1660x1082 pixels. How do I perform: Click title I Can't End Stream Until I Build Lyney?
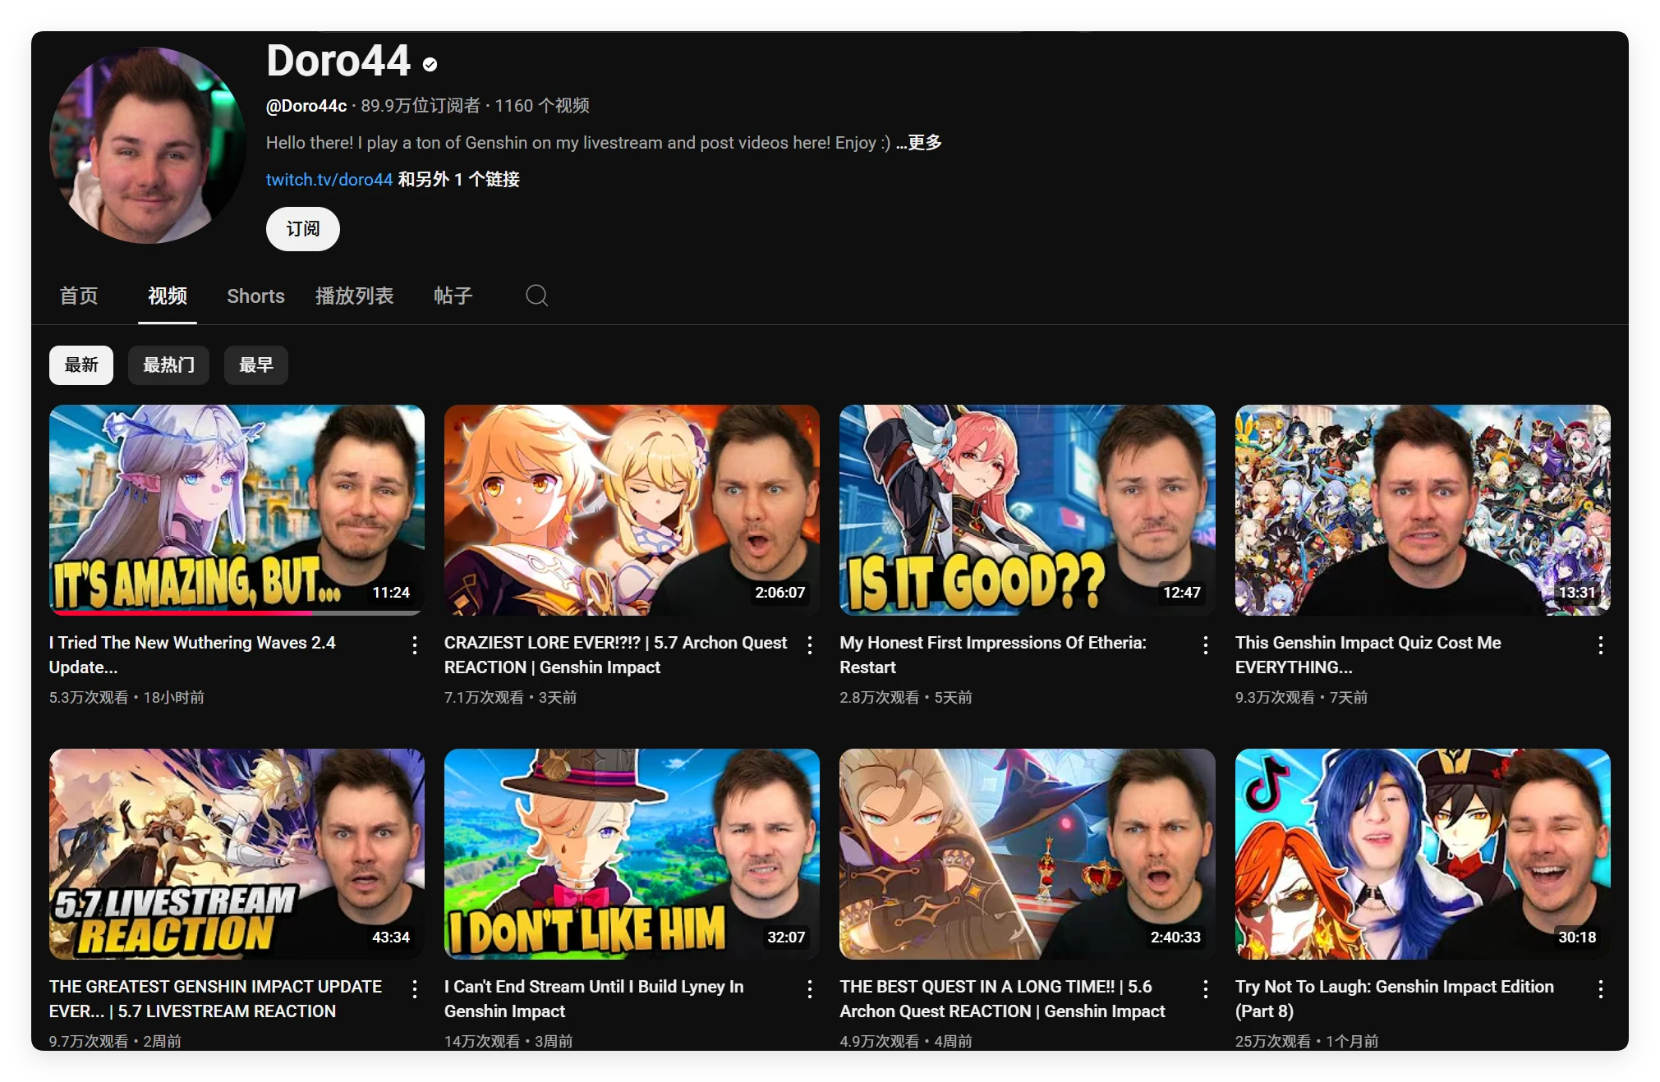(x=594, y=999)
